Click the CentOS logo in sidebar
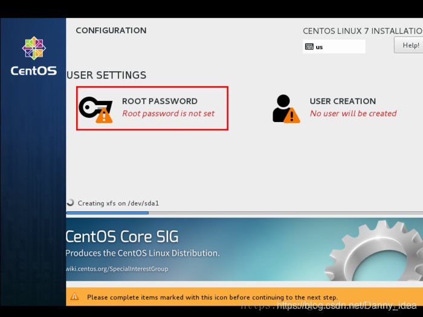The height and width of the screenshot is (317, 423). (x=34, y=48)
